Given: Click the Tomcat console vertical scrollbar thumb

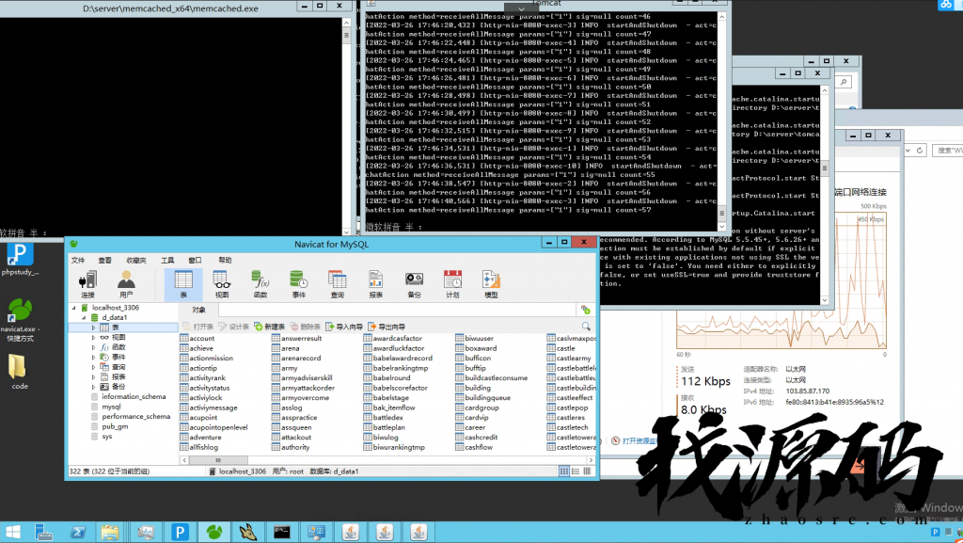Looking at the screenshot, I should 721,213.
